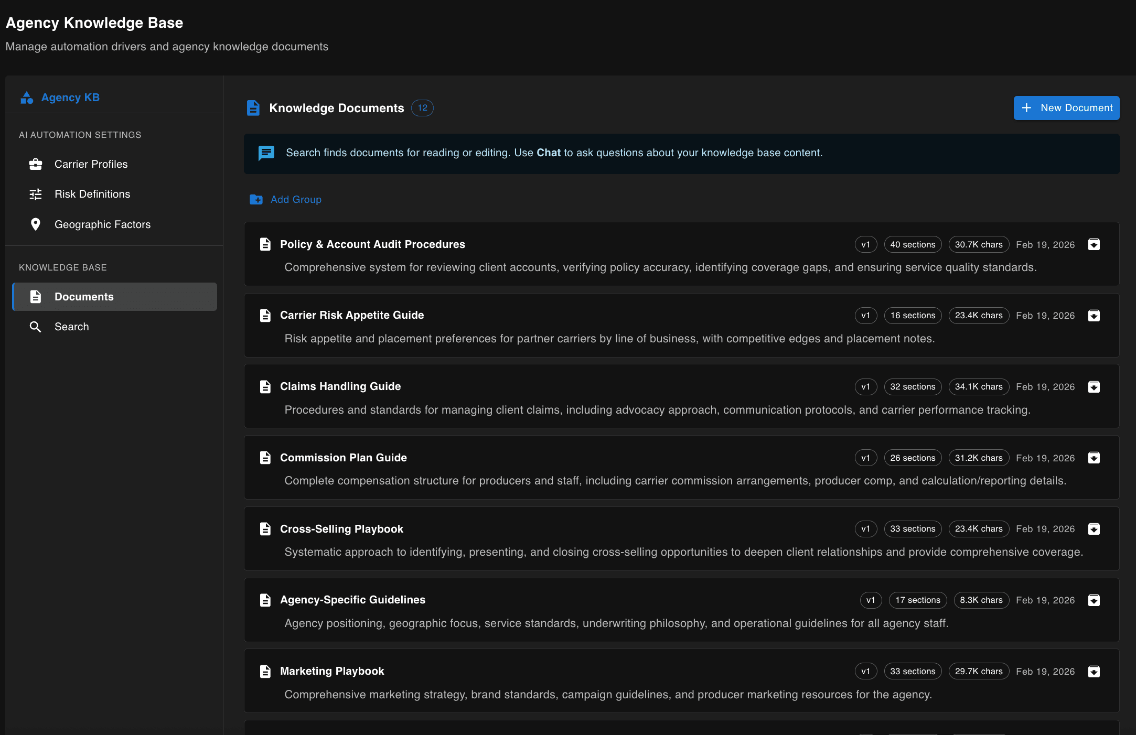Click the chat bubble icon in the banner
This screenshot has width=1136, height=735.
[266, 153]
